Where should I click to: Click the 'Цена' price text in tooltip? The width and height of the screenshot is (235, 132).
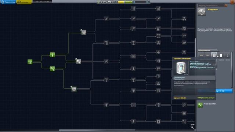[180, 98]
